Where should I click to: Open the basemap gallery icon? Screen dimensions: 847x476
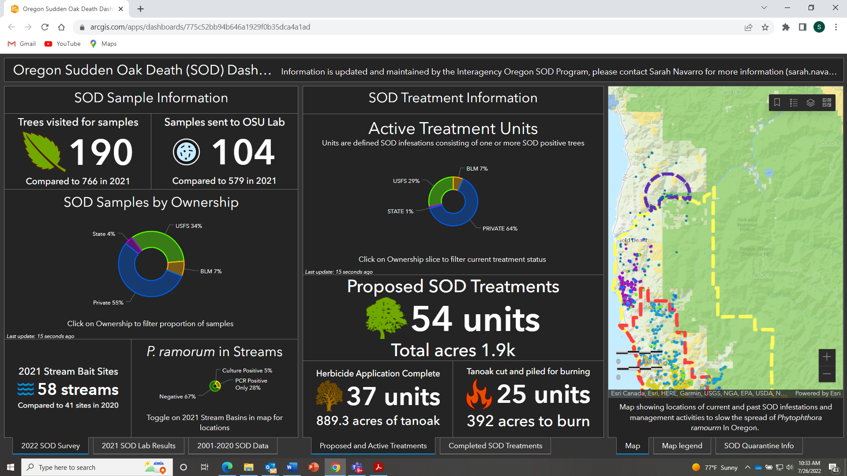(827, 103)
